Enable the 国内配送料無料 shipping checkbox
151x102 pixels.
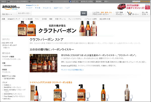click(x=3, y=78)
